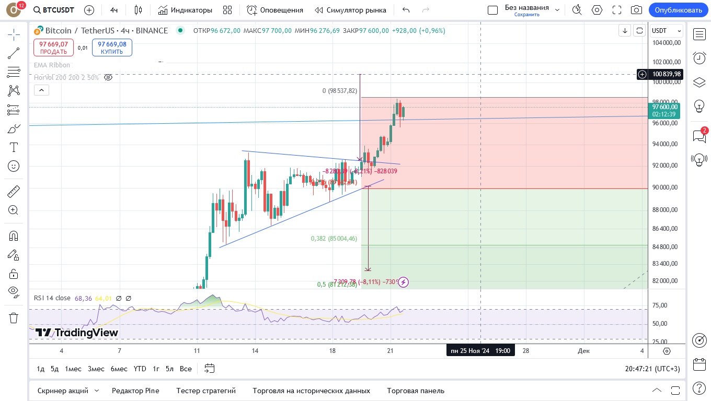Open the ideas lightbulb panel
The image size is (711, 401).
[699, 106]
